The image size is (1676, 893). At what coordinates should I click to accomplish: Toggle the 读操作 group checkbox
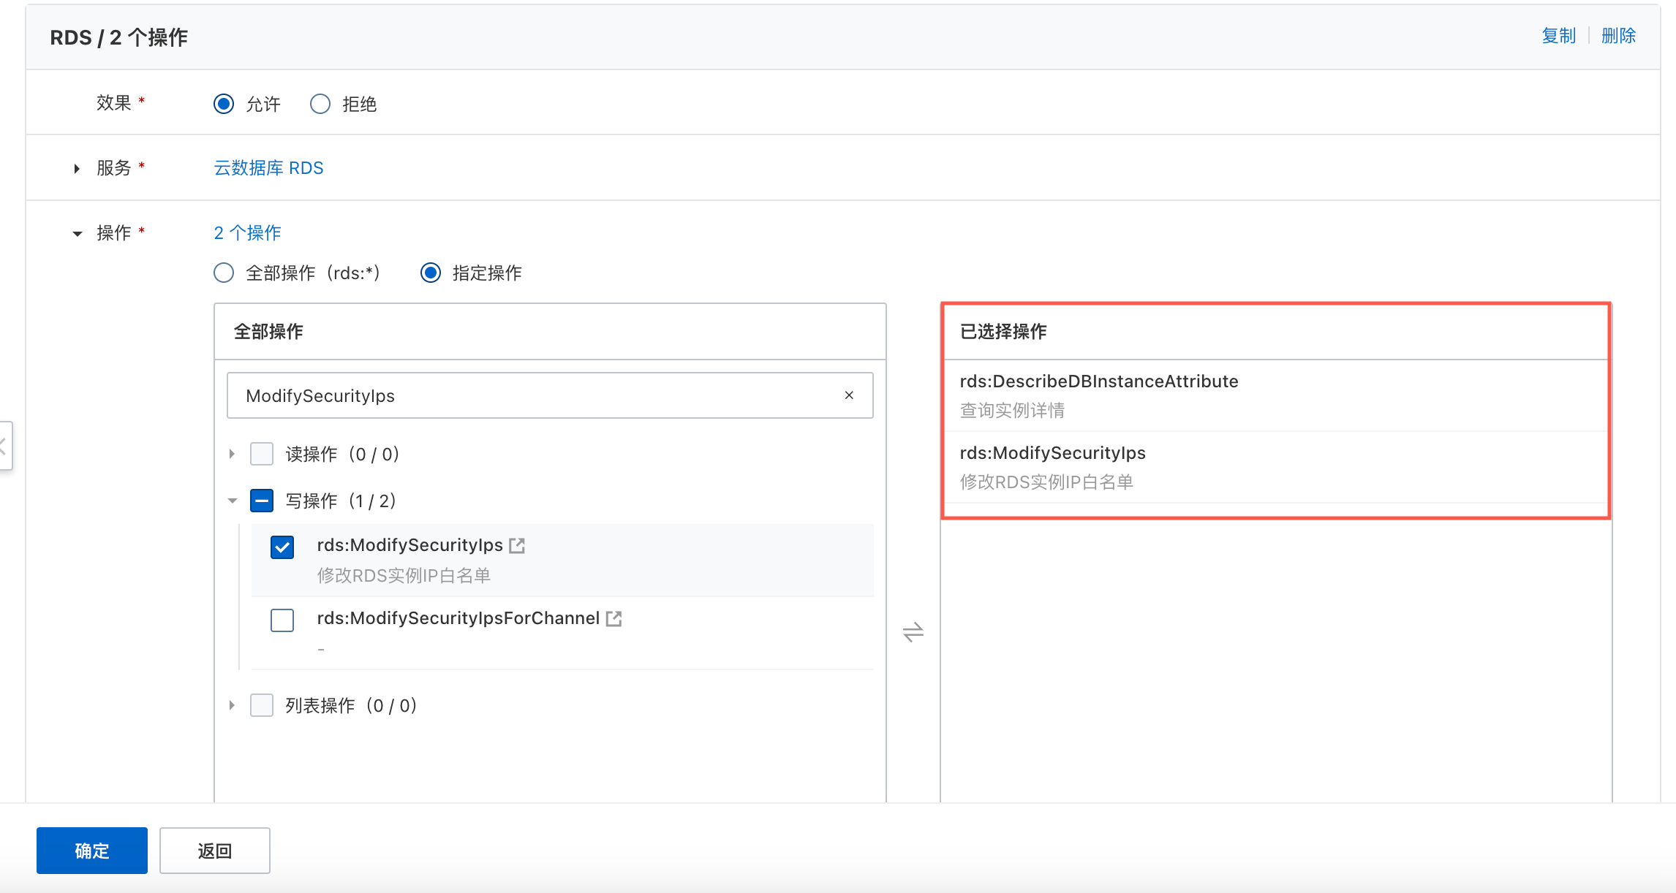pyautogui.click(x=262, y=454)
